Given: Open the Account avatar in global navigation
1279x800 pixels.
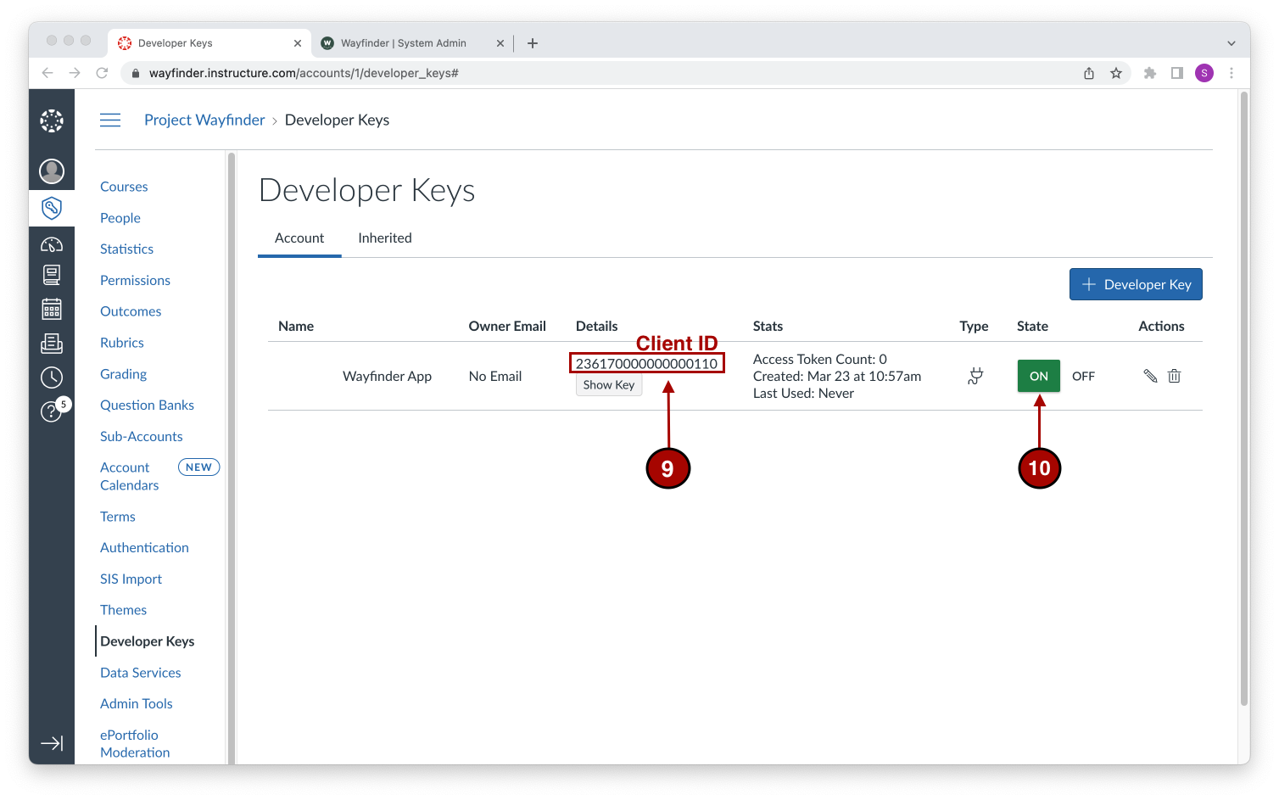Looking at the screenshot, I should point(52,171).
